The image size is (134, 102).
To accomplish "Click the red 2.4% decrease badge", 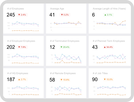I will pos(22,15).
